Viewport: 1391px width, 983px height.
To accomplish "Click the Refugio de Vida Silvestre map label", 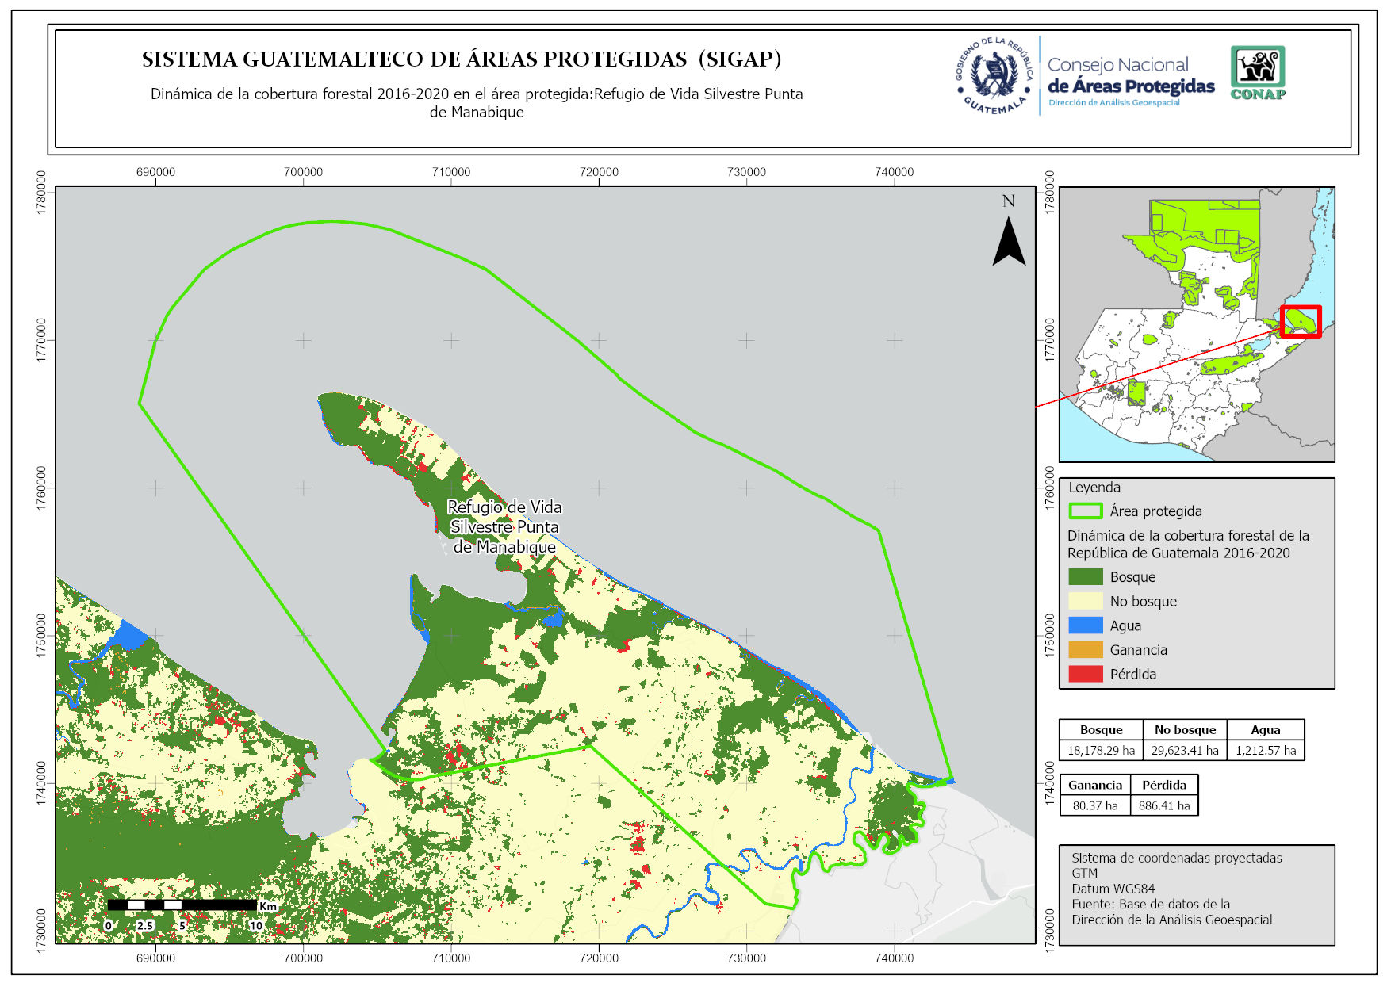I will pyautogui.click(x=504, y=527).
